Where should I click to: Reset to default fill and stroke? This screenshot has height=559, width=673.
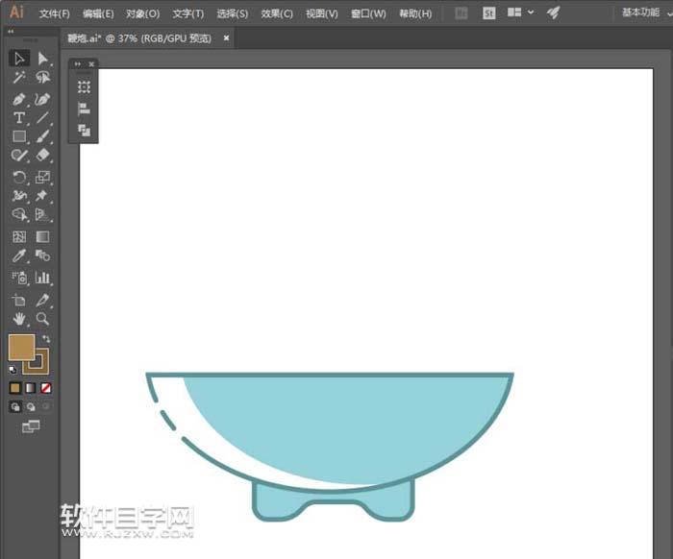click(12, 369)
